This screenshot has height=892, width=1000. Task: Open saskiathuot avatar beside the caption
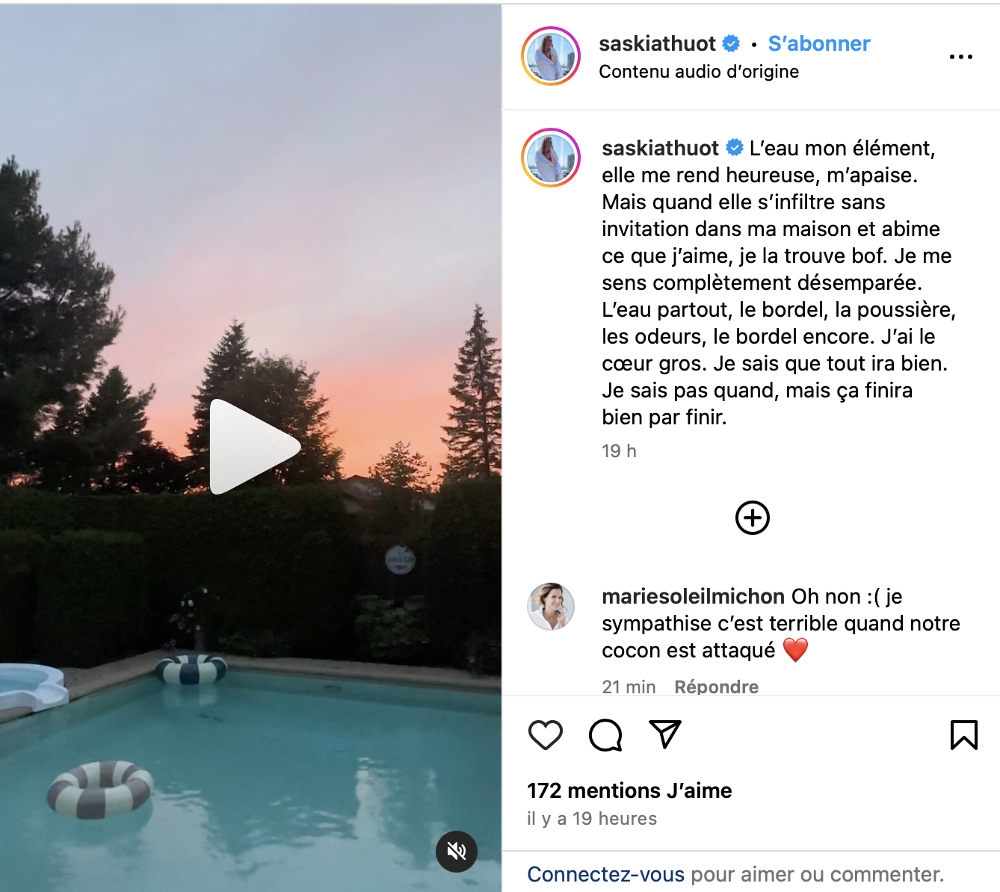click(551, 158)
